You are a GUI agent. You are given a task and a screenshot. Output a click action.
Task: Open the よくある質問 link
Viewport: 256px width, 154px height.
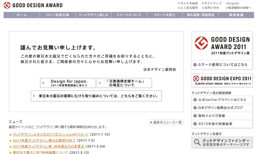click(x=188, y=8)
